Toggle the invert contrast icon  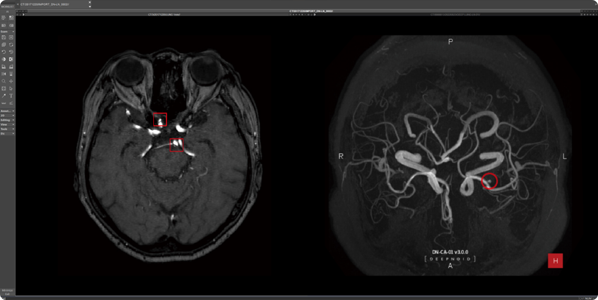[4, 59]
